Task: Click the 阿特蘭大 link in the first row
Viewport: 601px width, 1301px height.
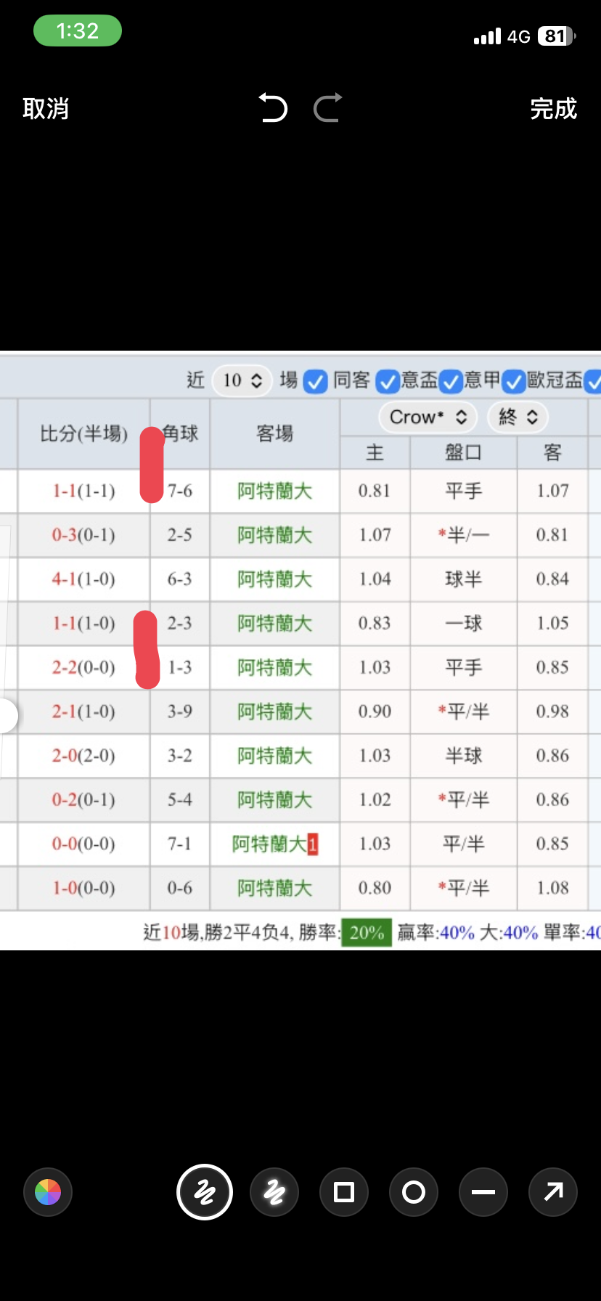Action: (274, 492)
